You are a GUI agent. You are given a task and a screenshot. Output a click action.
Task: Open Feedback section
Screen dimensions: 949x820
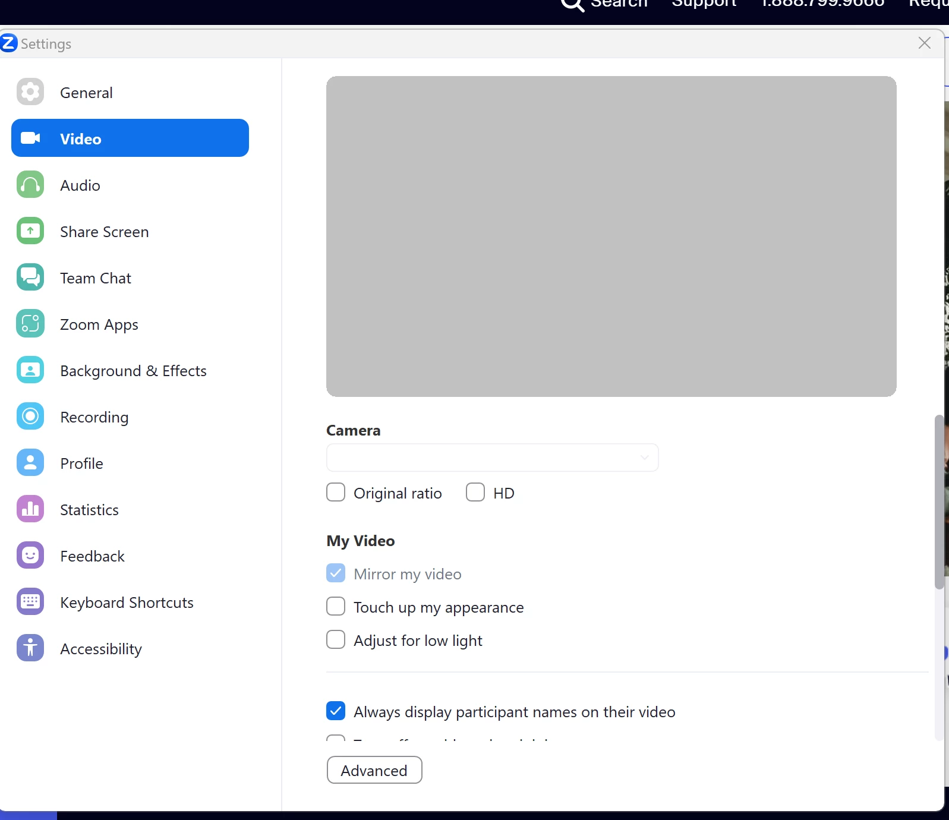[130, 556]
